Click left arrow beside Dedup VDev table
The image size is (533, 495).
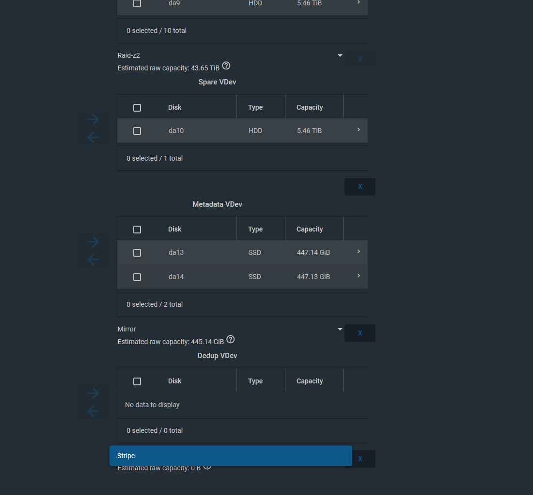93,412
